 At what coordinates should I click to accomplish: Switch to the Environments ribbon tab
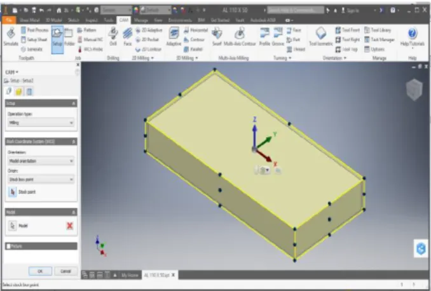click(180, 20)
